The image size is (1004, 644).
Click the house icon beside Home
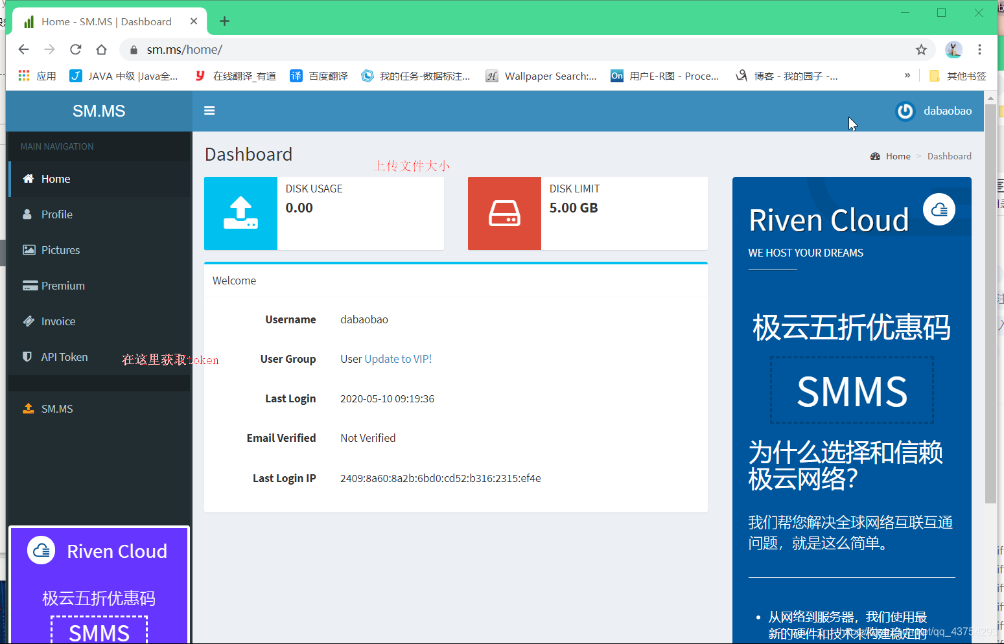click(x=28, y=179)
